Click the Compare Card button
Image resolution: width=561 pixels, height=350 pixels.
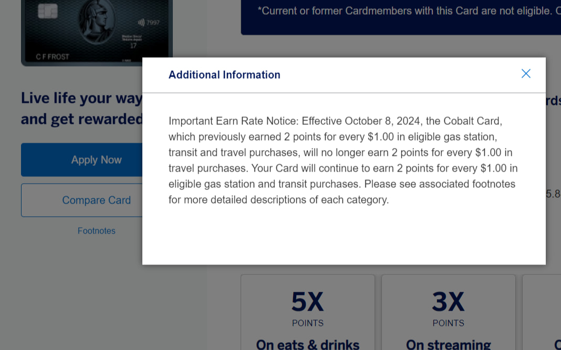pyautogui.click(x=97, y=200)
